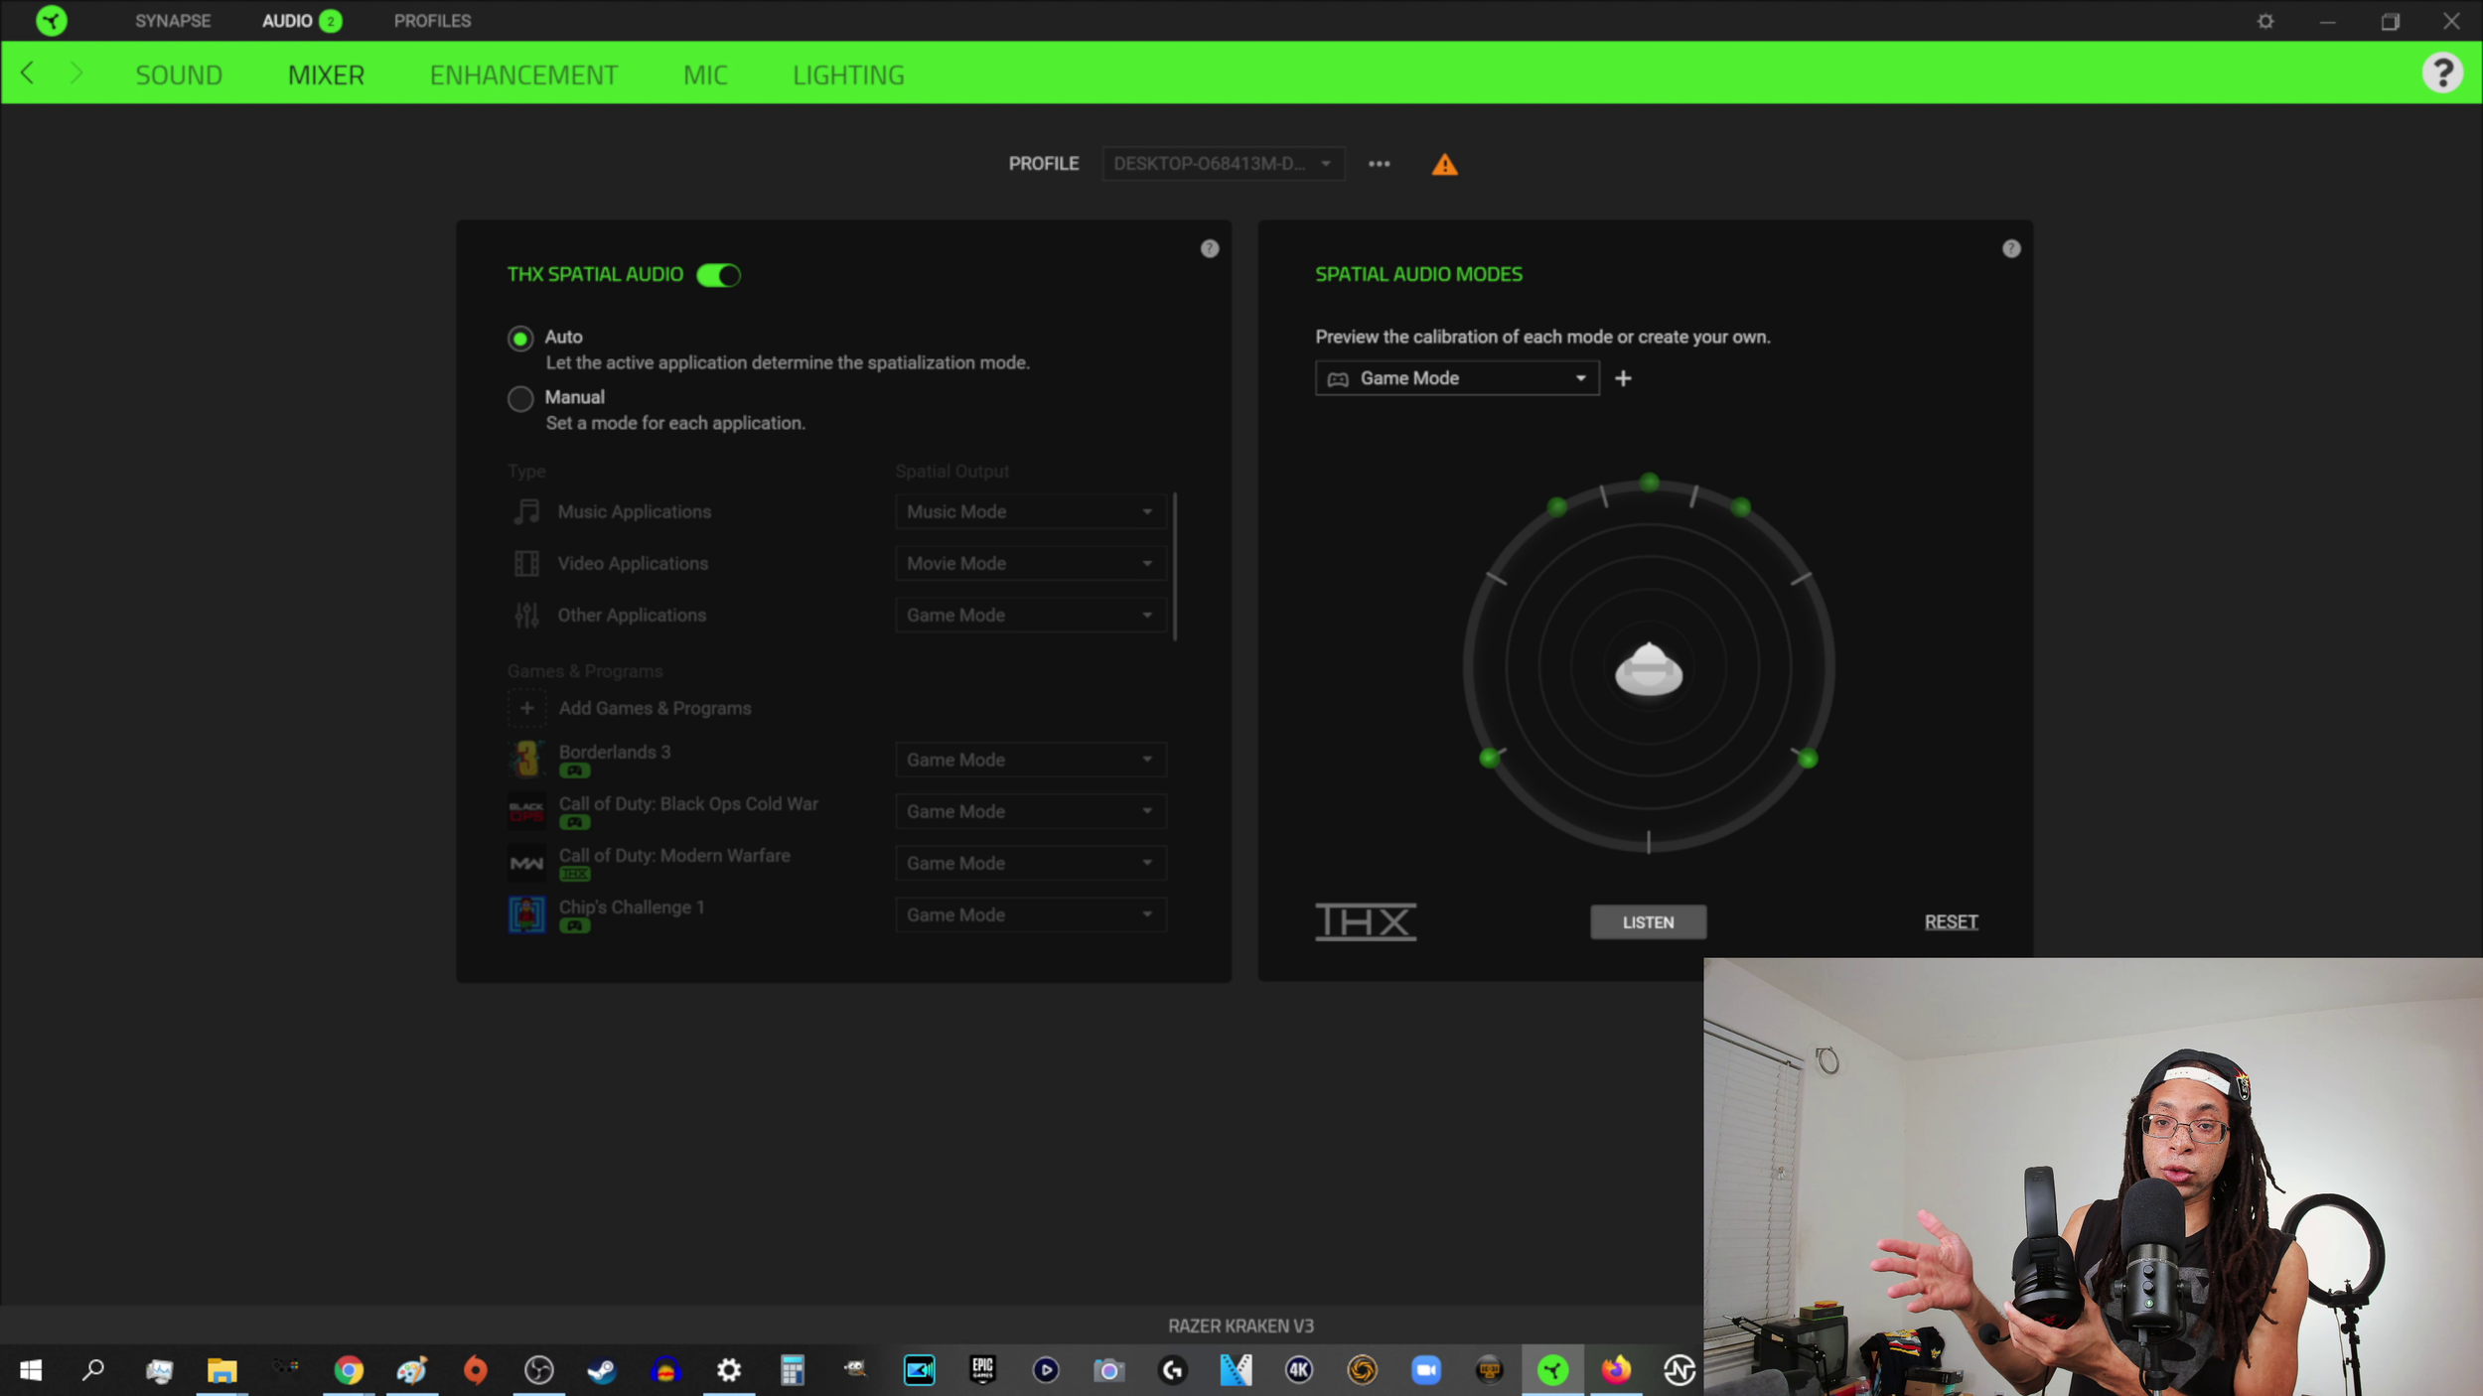Open the 4K Video Downloader taskbar icon
2483x1396 pixels.
click(x=1298, y=1370)
